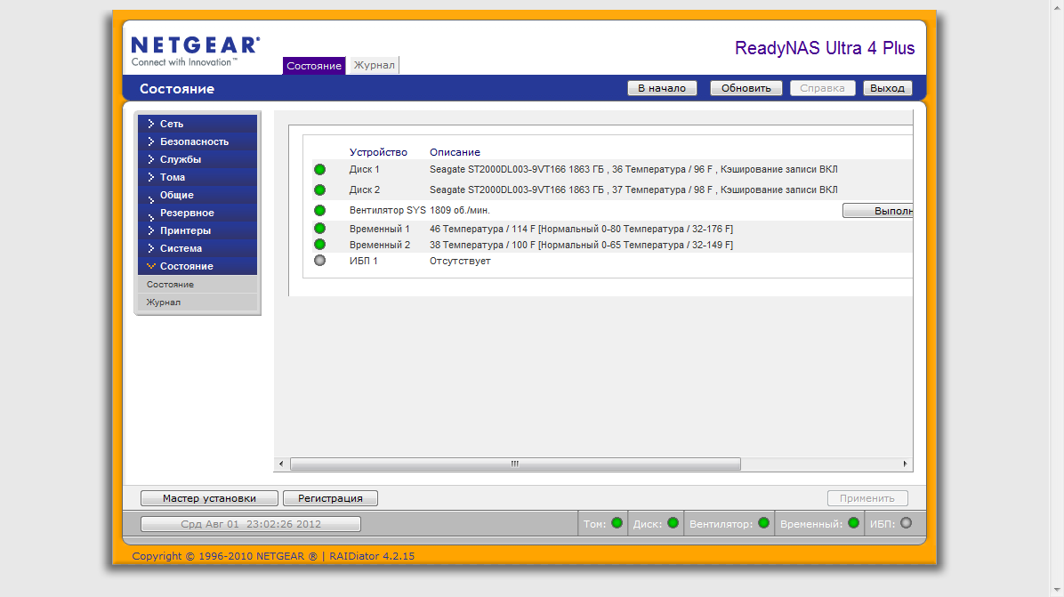Expand the Службы sidebar section
This screenshot has width=1064, height=597.
point(197,158)
